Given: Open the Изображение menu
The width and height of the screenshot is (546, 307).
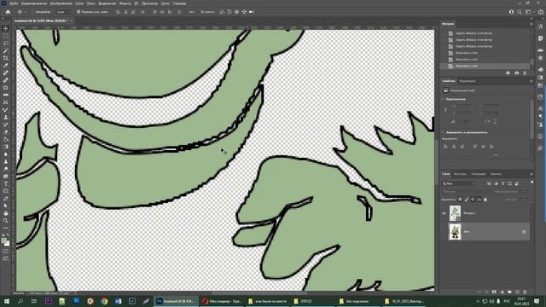Looking at the screenshot, I should click(x=61, y=3).
